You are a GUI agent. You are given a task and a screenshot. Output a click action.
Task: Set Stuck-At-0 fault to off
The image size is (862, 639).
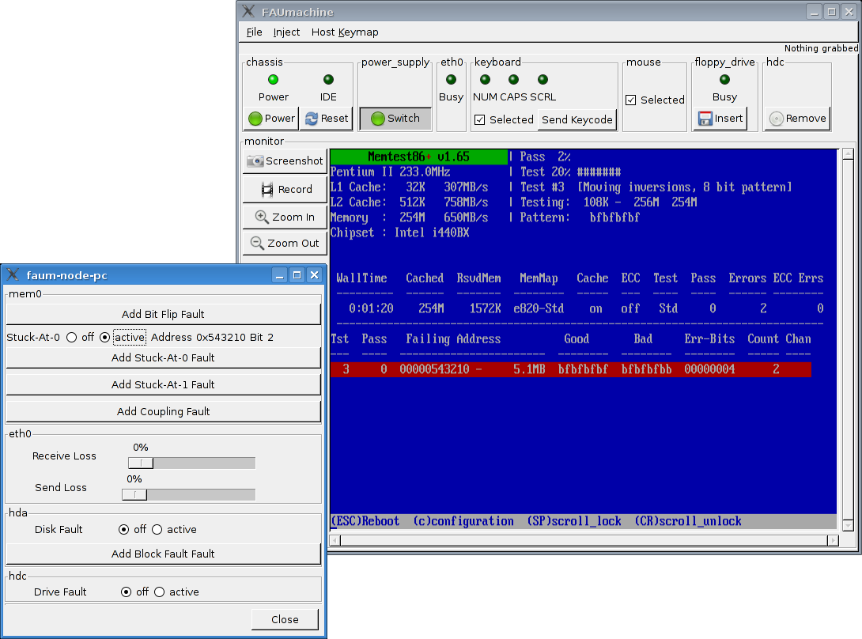72,338
